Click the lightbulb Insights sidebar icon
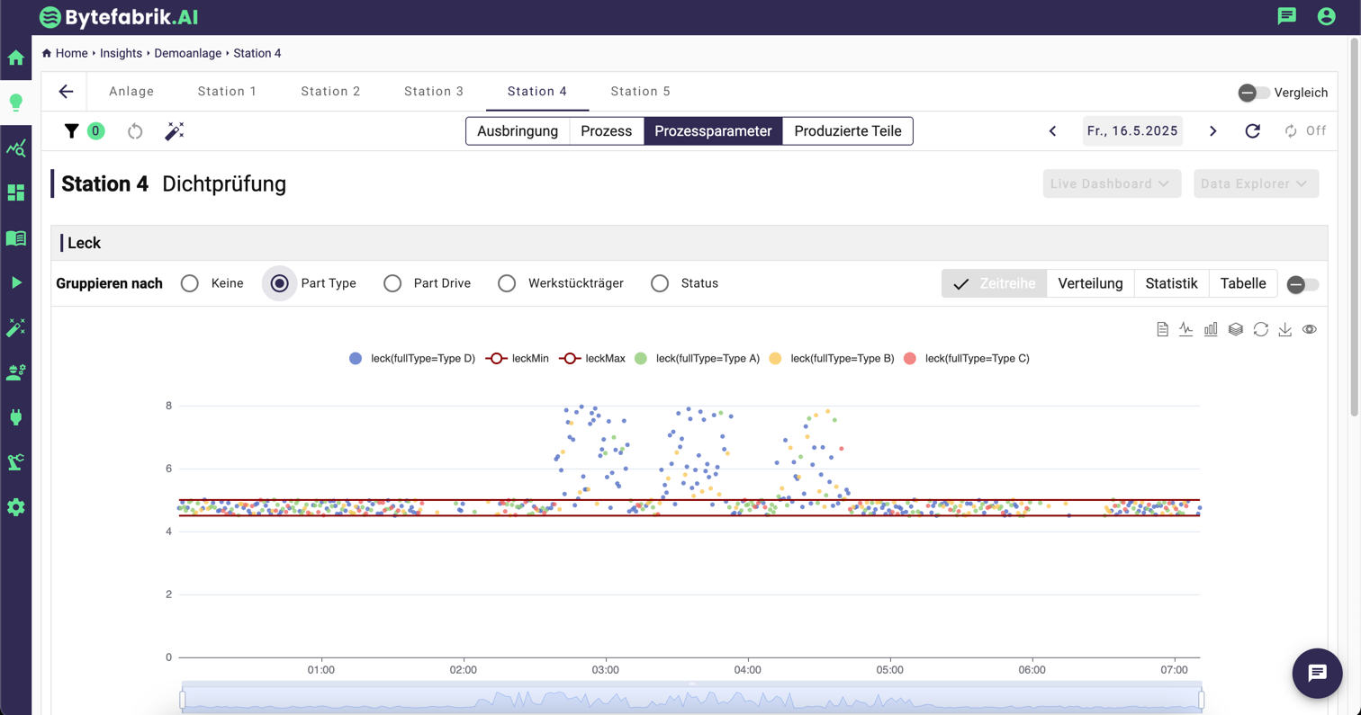 [x=15, y=103]
